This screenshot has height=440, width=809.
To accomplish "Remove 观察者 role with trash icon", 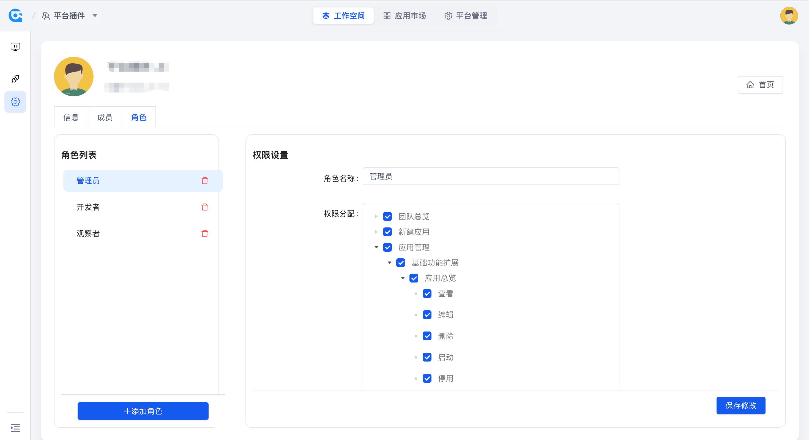I will (x=204, y=233).
